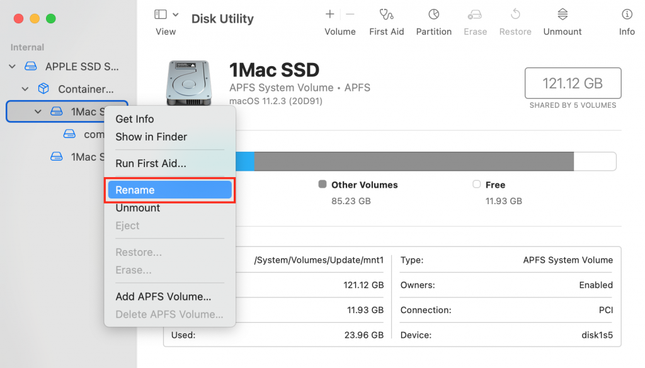This screenshot has height=368, width=645.
Task: Click the 121.12 GB capacity box
Action: [573, 83]
